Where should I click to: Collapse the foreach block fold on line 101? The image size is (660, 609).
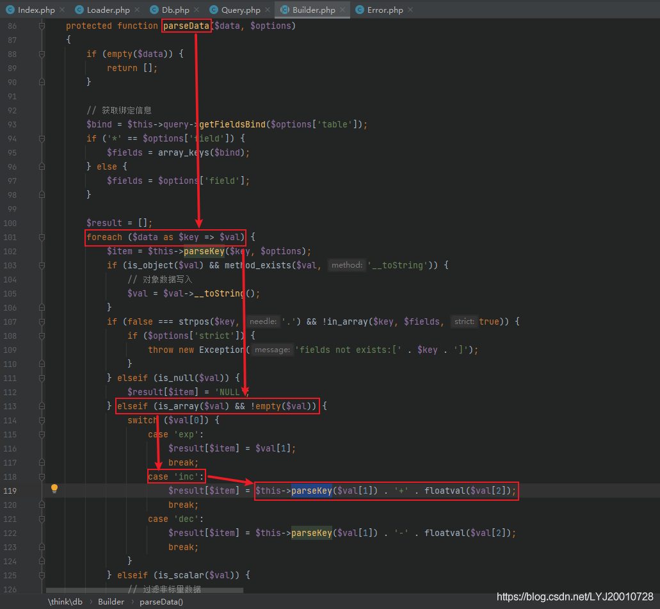click(x=42, y=238)
